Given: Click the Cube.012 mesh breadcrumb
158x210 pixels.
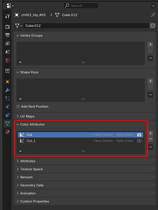Looking at the screenshot, I should tap(66, 15).
